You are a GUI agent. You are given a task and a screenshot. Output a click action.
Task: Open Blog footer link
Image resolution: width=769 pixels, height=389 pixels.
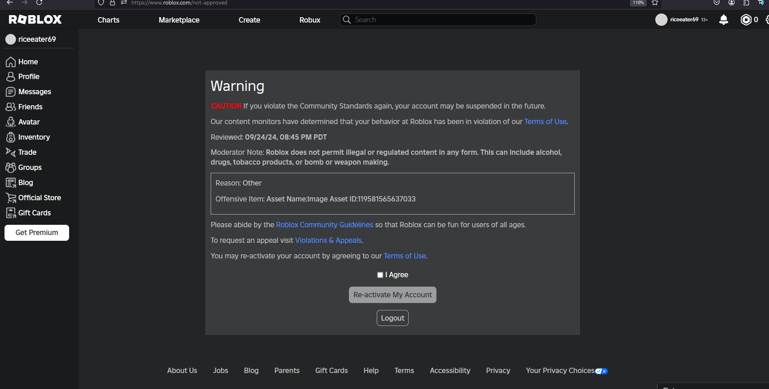click(251, 371)
